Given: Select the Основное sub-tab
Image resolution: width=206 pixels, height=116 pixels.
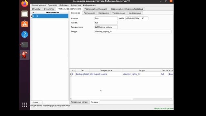Looking at the screenshot, I should (x=76, y=13).
